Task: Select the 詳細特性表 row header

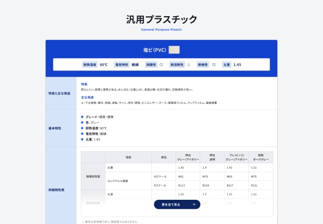Action: tap(61, 190)
